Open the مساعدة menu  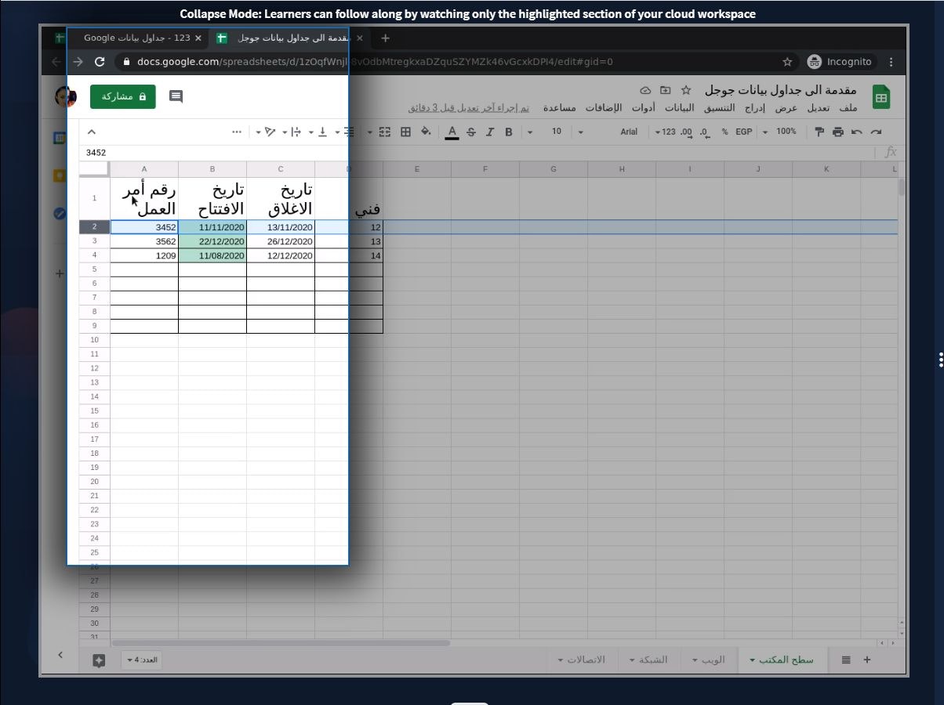(560, 108)
